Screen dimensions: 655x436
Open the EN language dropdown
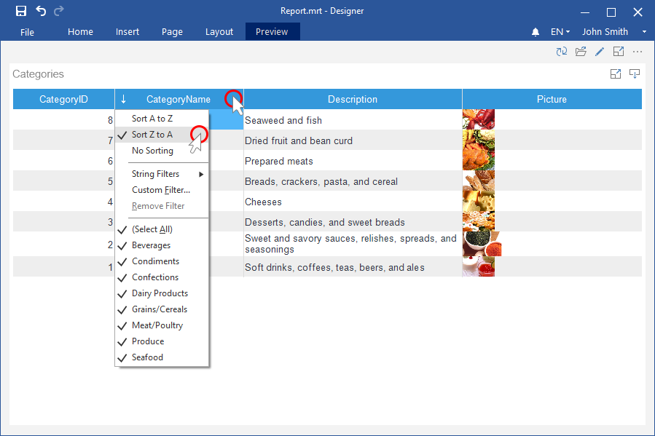[560, 32]
